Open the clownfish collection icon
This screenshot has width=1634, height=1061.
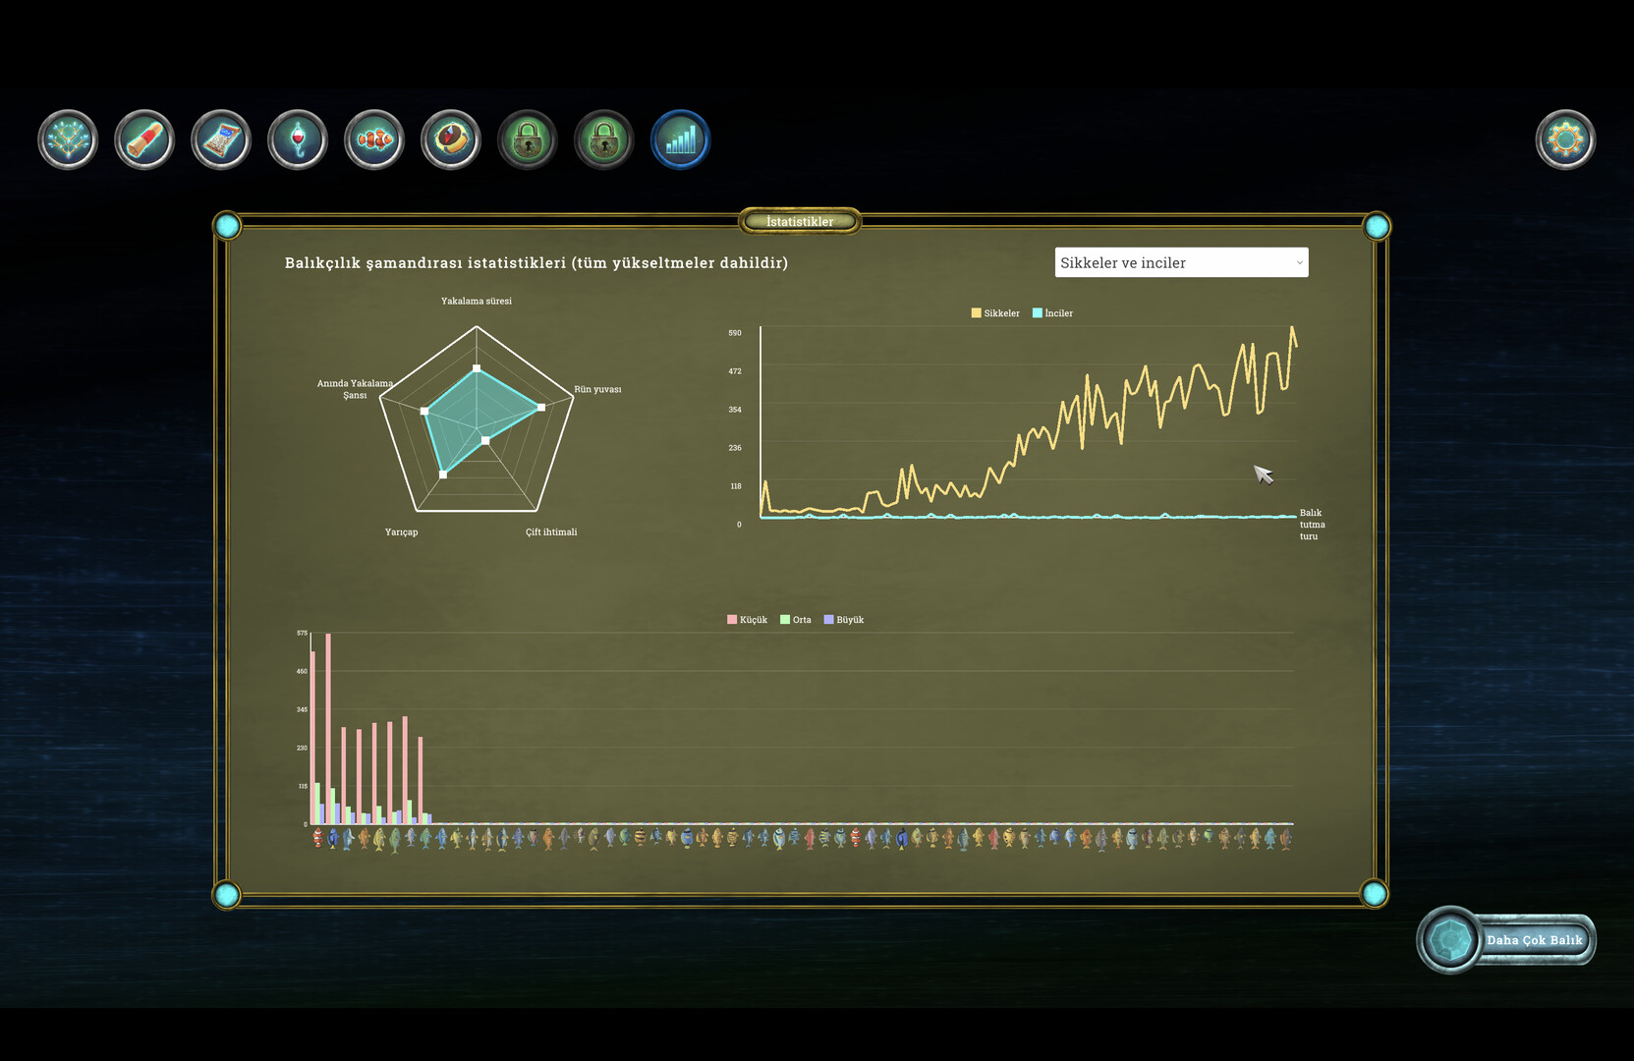tap(374, 140)
